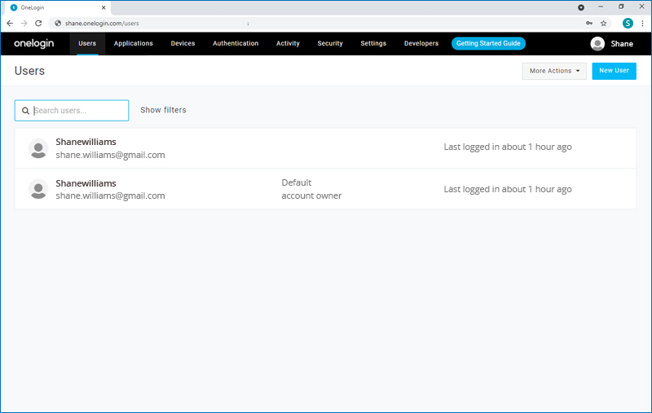
Task: Open the Security menu
Action: 330,43
